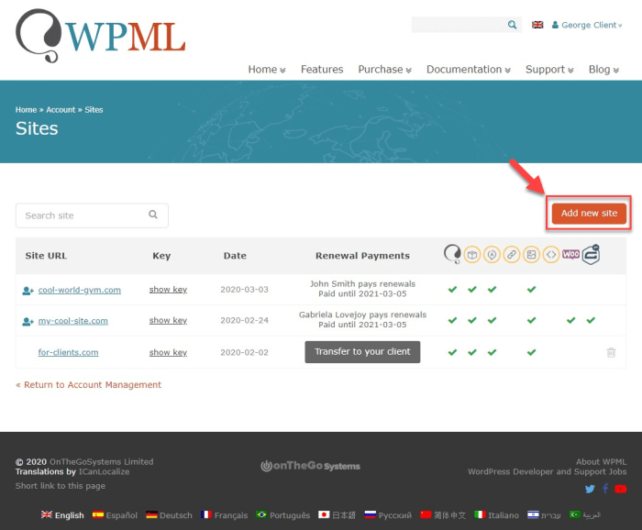Click the image plugin column icon
This screenshot has width=642, height=530.
pyautogui.click(x=531, y=255)
